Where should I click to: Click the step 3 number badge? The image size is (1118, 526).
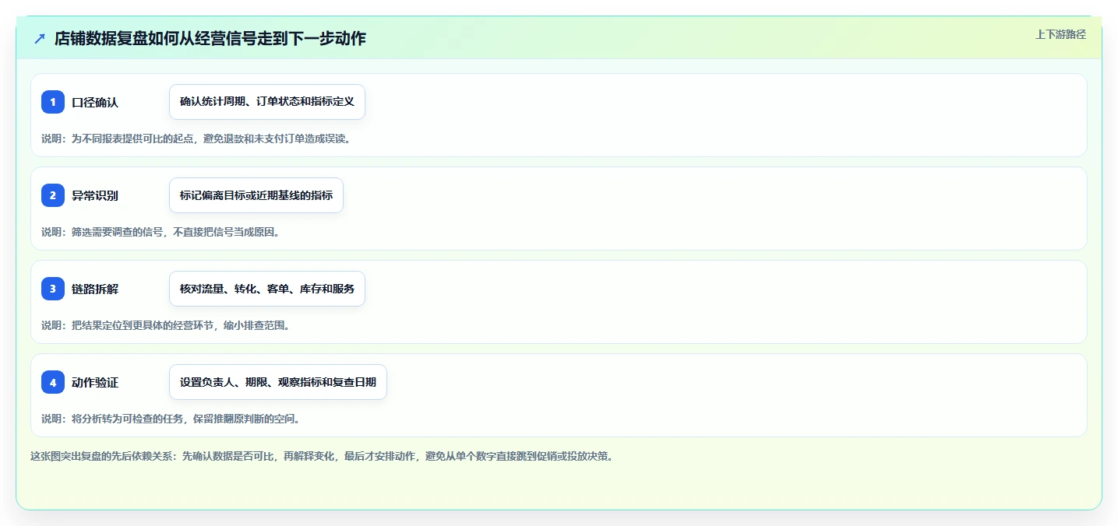pos(53,289)
